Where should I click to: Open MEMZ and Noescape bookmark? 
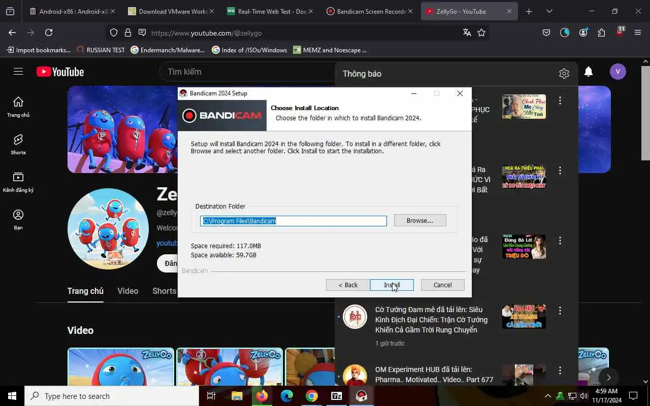click(x=330, y=50)
